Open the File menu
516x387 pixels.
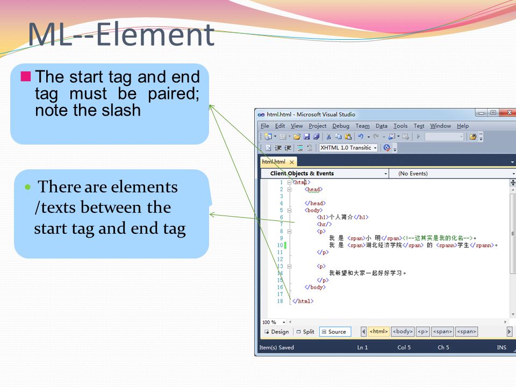point(264,126)
